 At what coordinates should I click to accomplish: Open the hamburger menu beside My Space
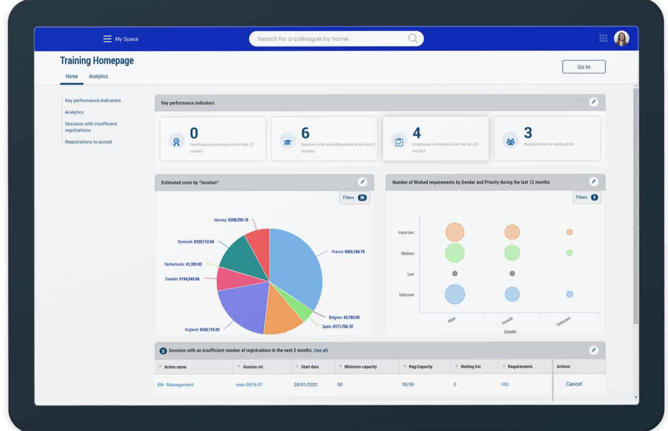[x=107, y=39]
